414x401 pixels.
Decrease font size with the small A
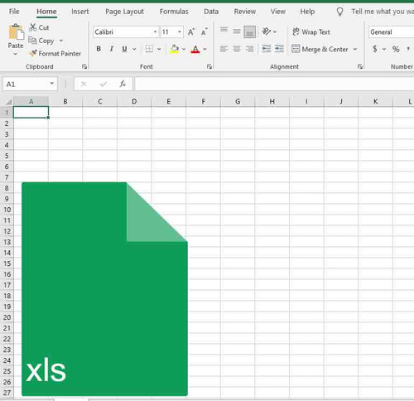click(205, 32)
